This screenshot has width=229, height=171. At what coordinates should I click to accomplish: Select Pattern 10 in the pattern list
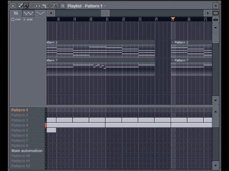tap(21, 156)
